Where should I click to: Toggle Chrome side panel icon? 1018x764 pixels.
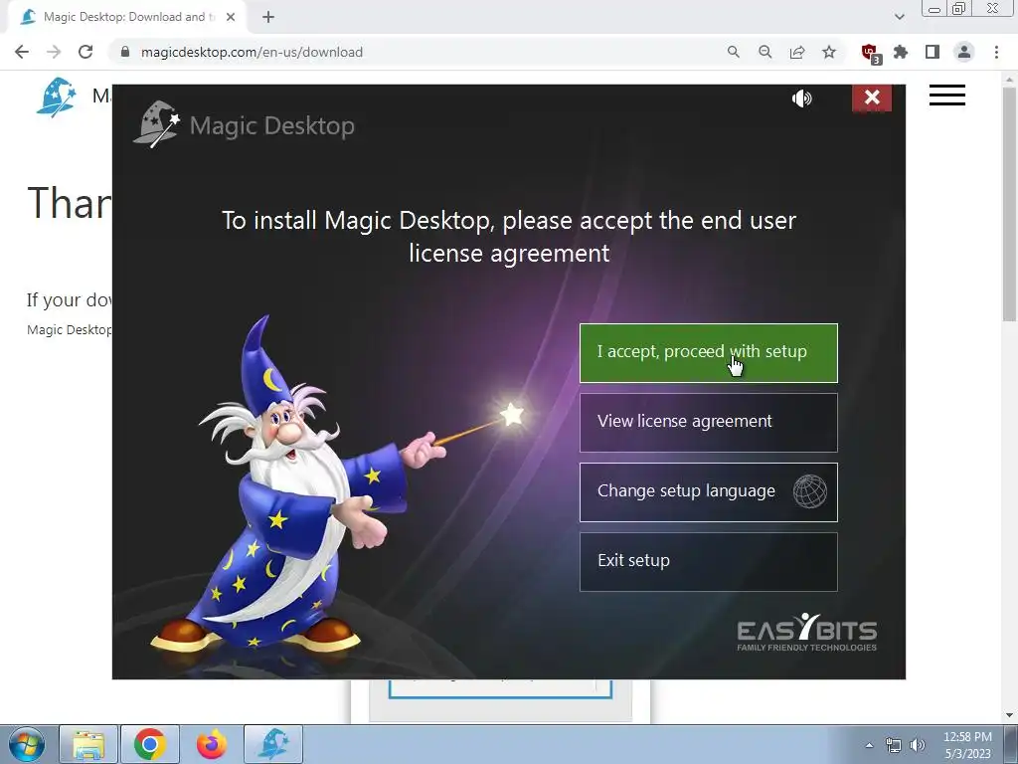[933, 52]
